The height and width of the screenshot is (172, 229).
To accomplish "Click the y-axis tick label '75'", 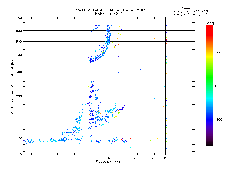I will tap(20, 154).
